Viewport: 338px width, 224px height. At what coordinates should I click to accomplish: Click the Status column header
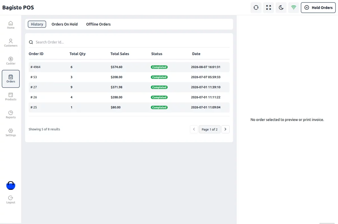tap(157, 54)
